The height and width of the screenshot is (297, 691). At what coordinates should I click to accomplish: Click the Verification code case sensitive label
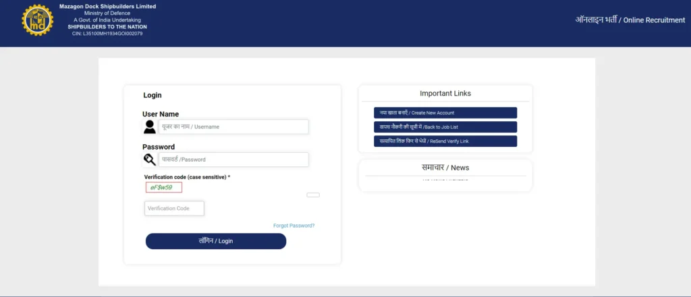click(188, 177)
